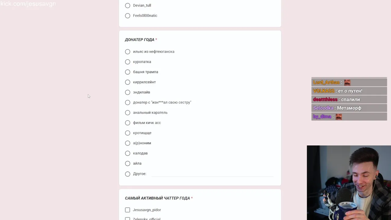This screenshot has width=391, height=220.
Task: Select 'башня трампа' donor option
Action: 128,72
